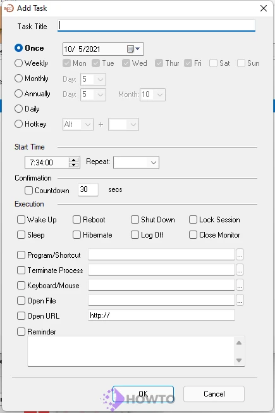Click the down arrow in the Reminder scrollbar

tap(239, 360)
